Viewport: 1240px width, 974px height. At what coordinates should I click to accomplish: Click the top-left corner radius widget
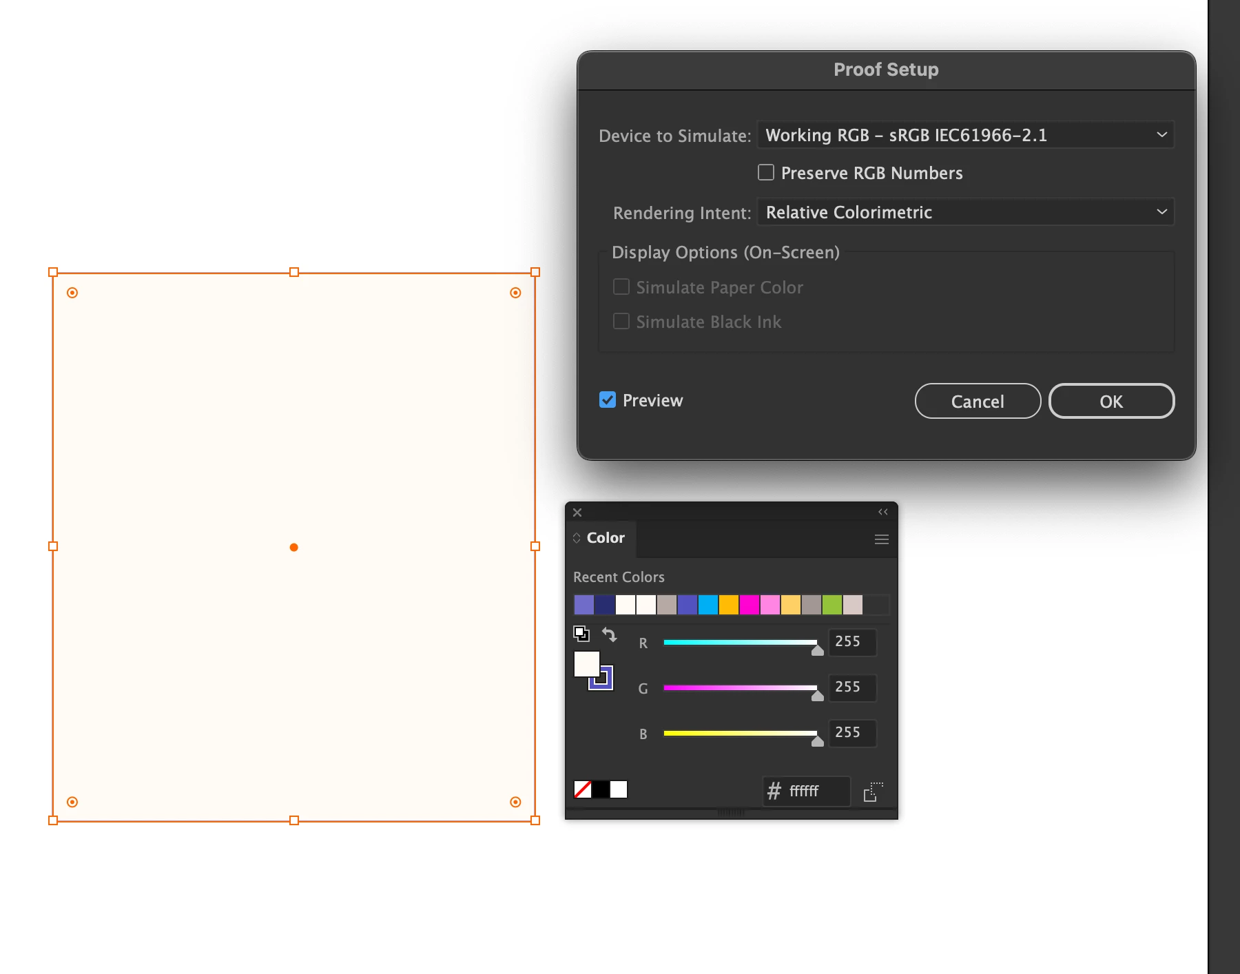point(72,293)
